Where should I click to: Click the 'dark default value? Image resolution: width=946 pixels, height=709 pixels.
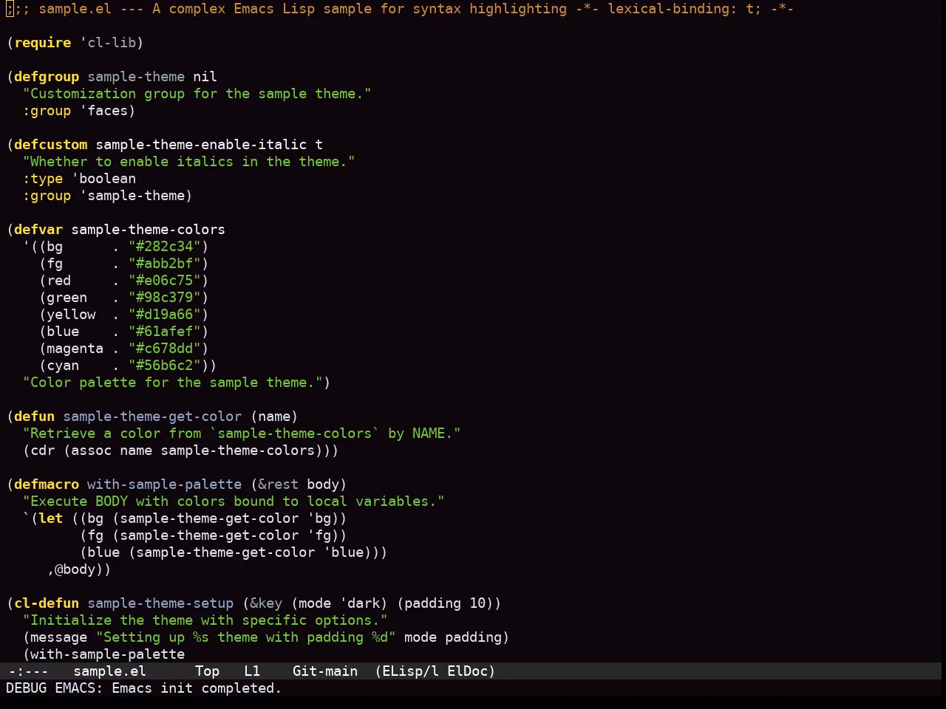click(360, 603)
